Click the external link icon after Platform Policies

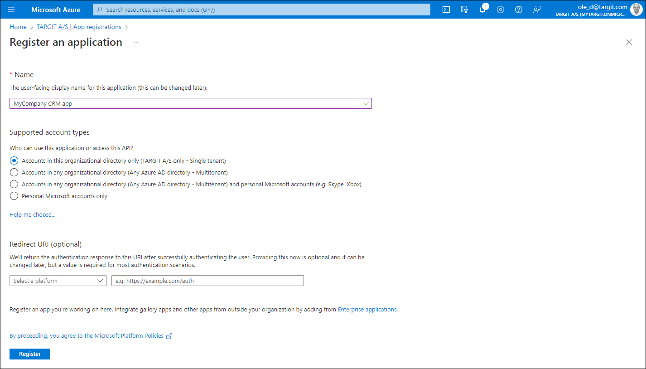pos(169,336)
